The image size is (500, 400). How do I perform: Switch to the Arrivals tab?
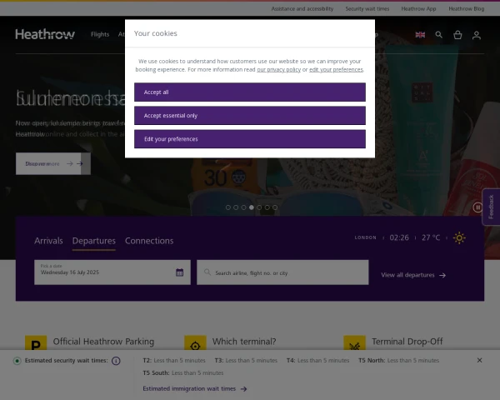[48, 241]
